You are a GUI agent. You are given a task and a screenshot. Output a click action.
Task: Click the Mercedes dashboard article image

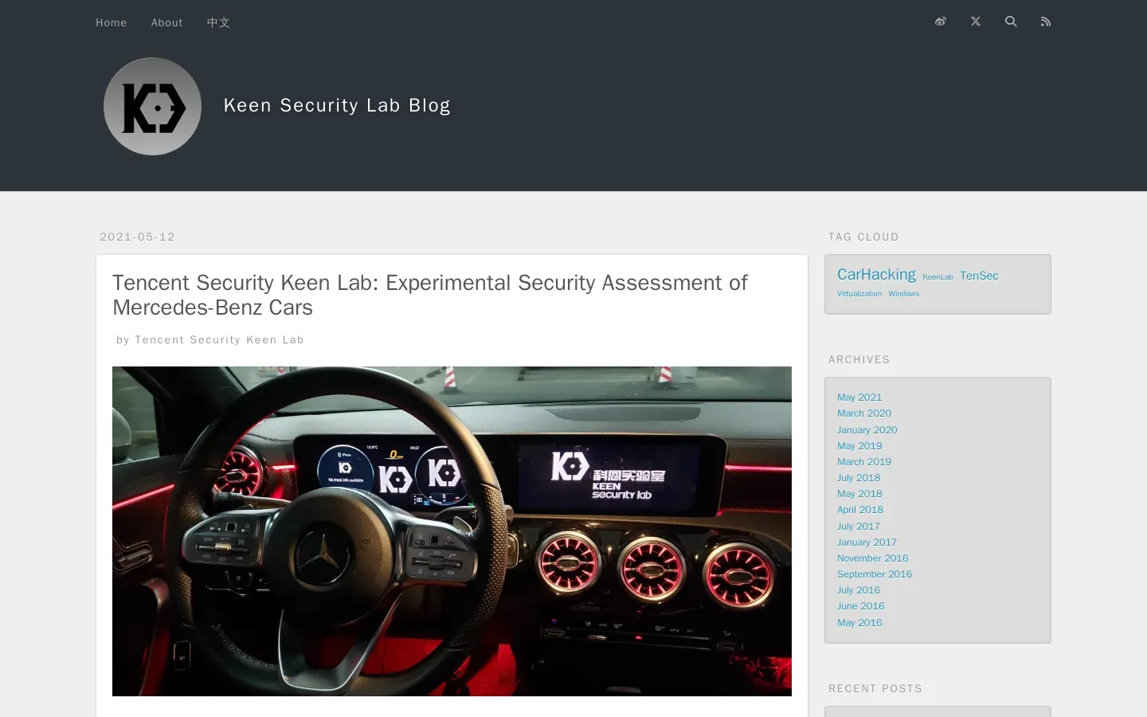tap(452, 531)
